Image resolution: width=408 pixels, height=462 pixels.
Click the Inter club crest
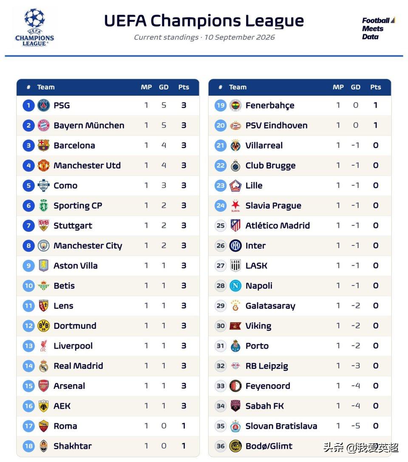point(235,245)
